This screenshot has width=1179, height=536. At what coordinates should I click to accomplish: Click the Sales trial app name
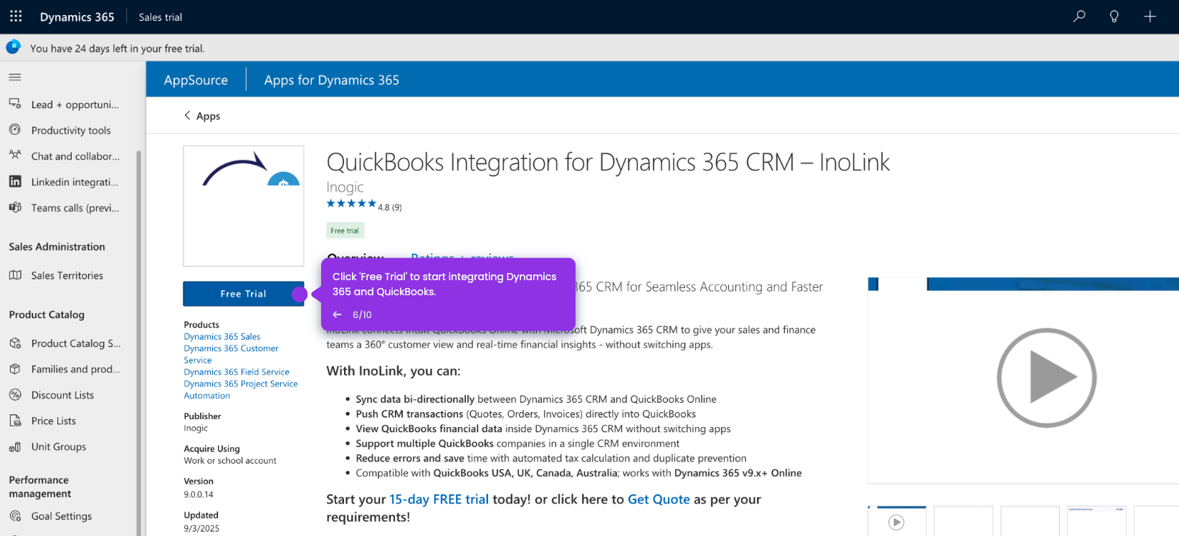(161, 16)
